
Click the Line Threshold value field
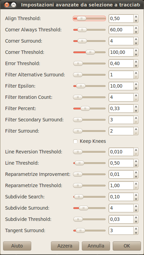(121, 163)
